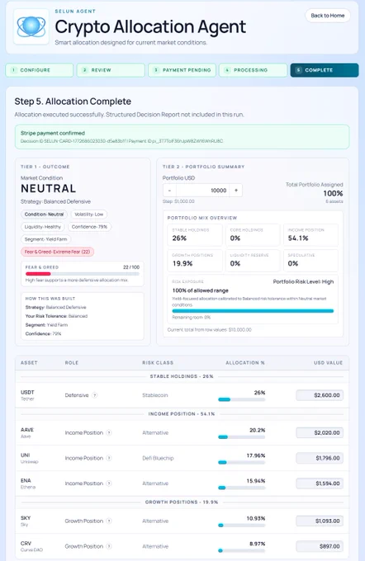Click the Liquidity Reserve 0% card
This screenshot has height=561, width=365.
[253, 260]
